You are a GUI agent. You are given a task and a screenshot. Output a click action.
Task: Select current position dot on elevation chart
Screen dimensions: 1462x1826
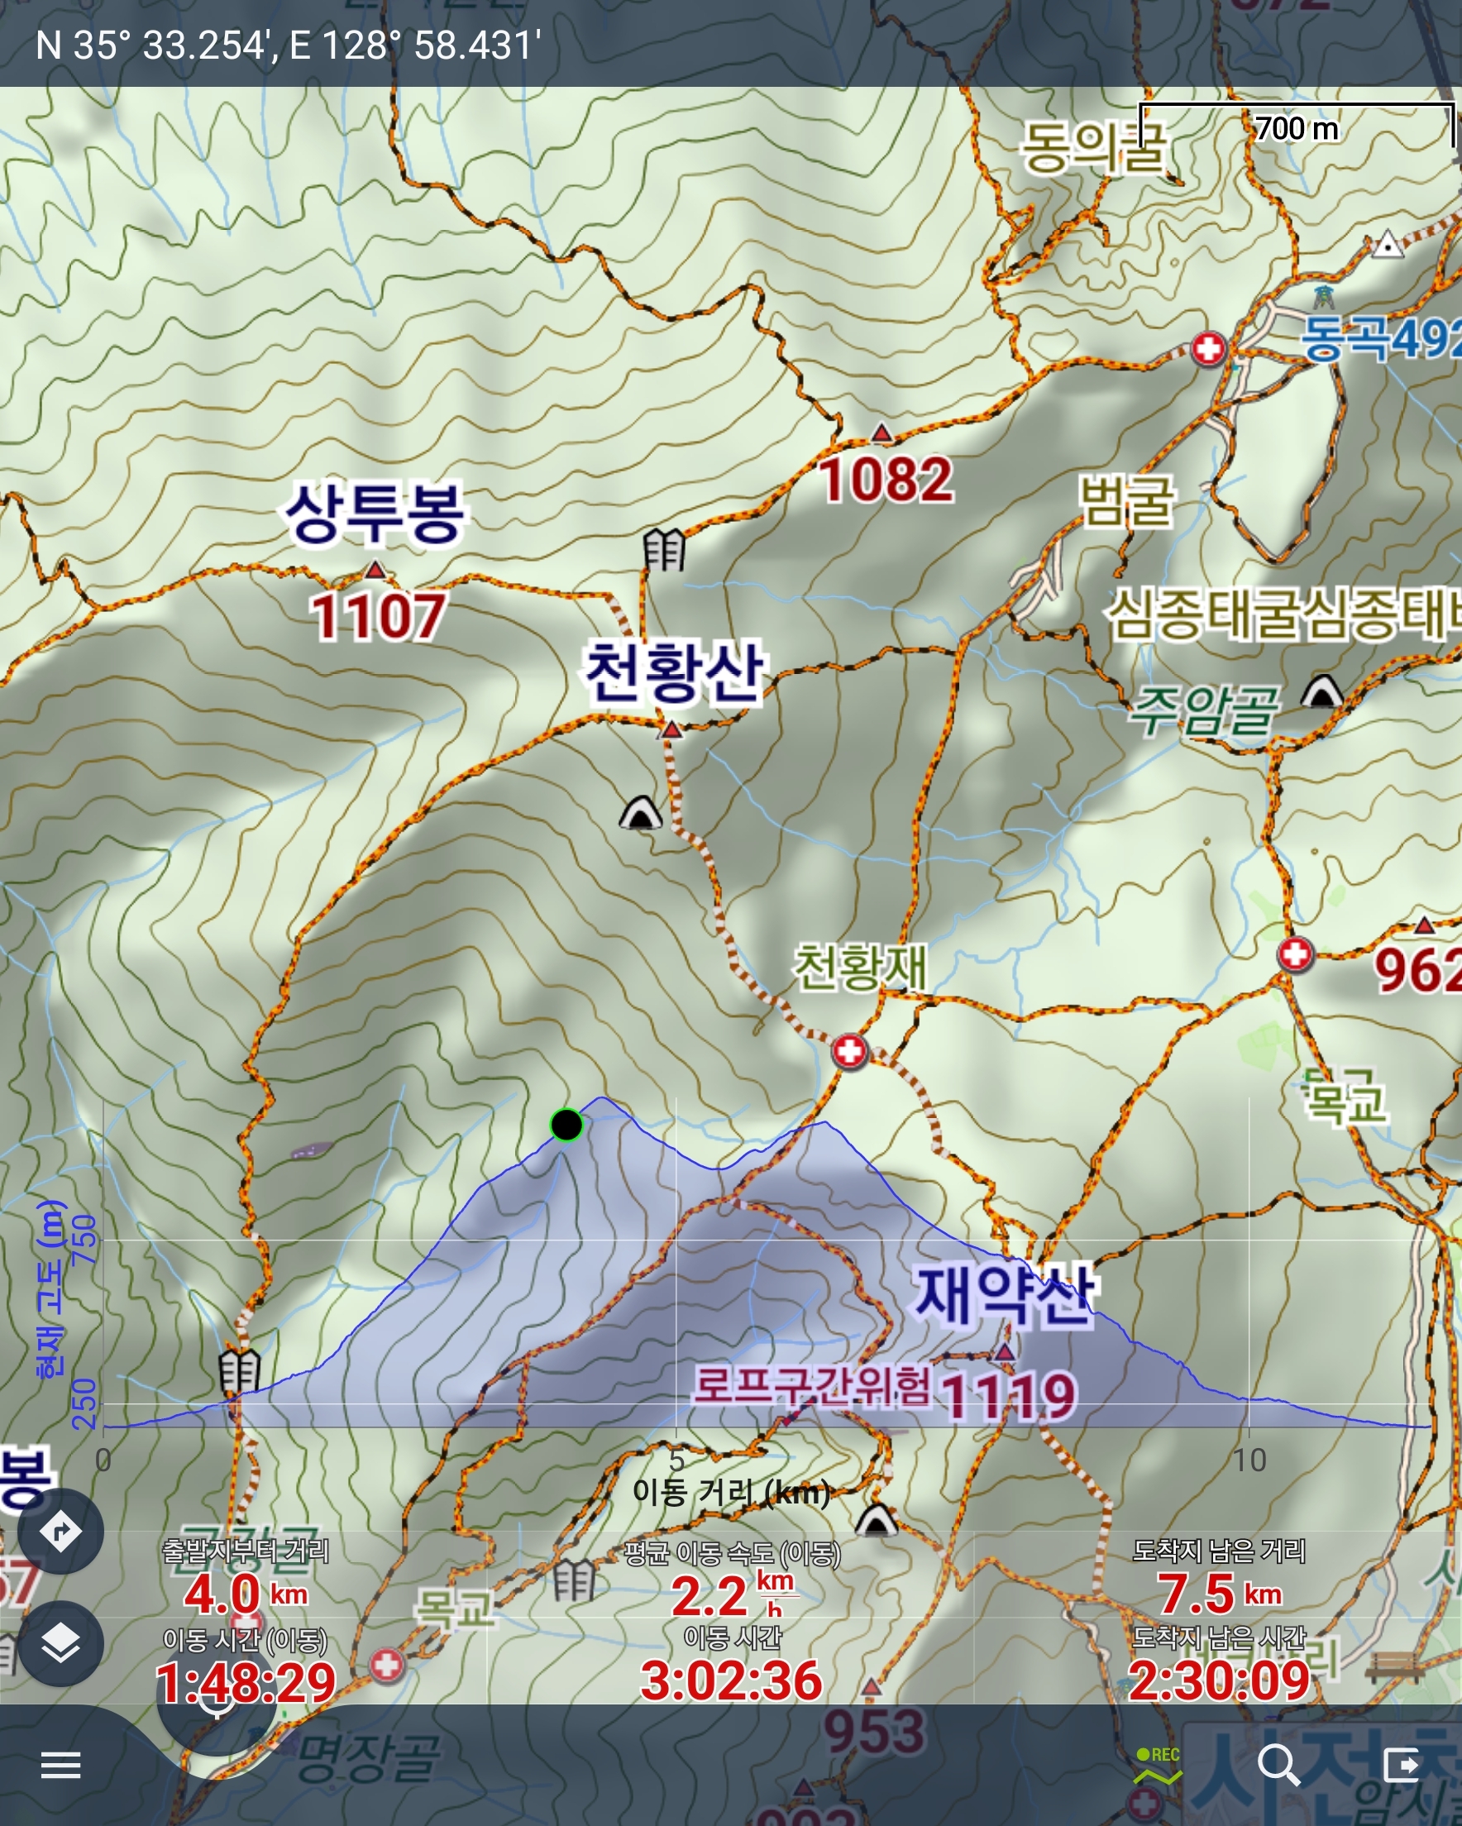point(566,1125)
